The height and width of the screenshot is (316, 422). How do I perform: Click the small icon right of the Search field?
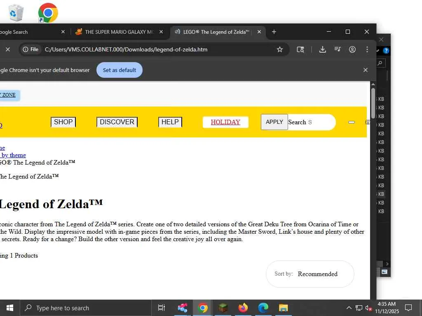pyautogui.click(x=352, y=122)
